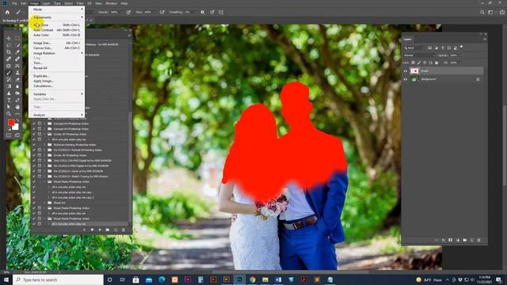Select the Path Selection arrow tool

pyautogui.click(x=9, y=107)
